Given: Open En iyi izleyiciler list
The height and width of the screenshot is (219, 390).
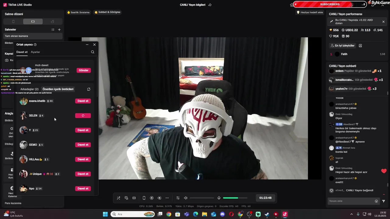Looking at the screenshot, I should [x=342, y=46].
